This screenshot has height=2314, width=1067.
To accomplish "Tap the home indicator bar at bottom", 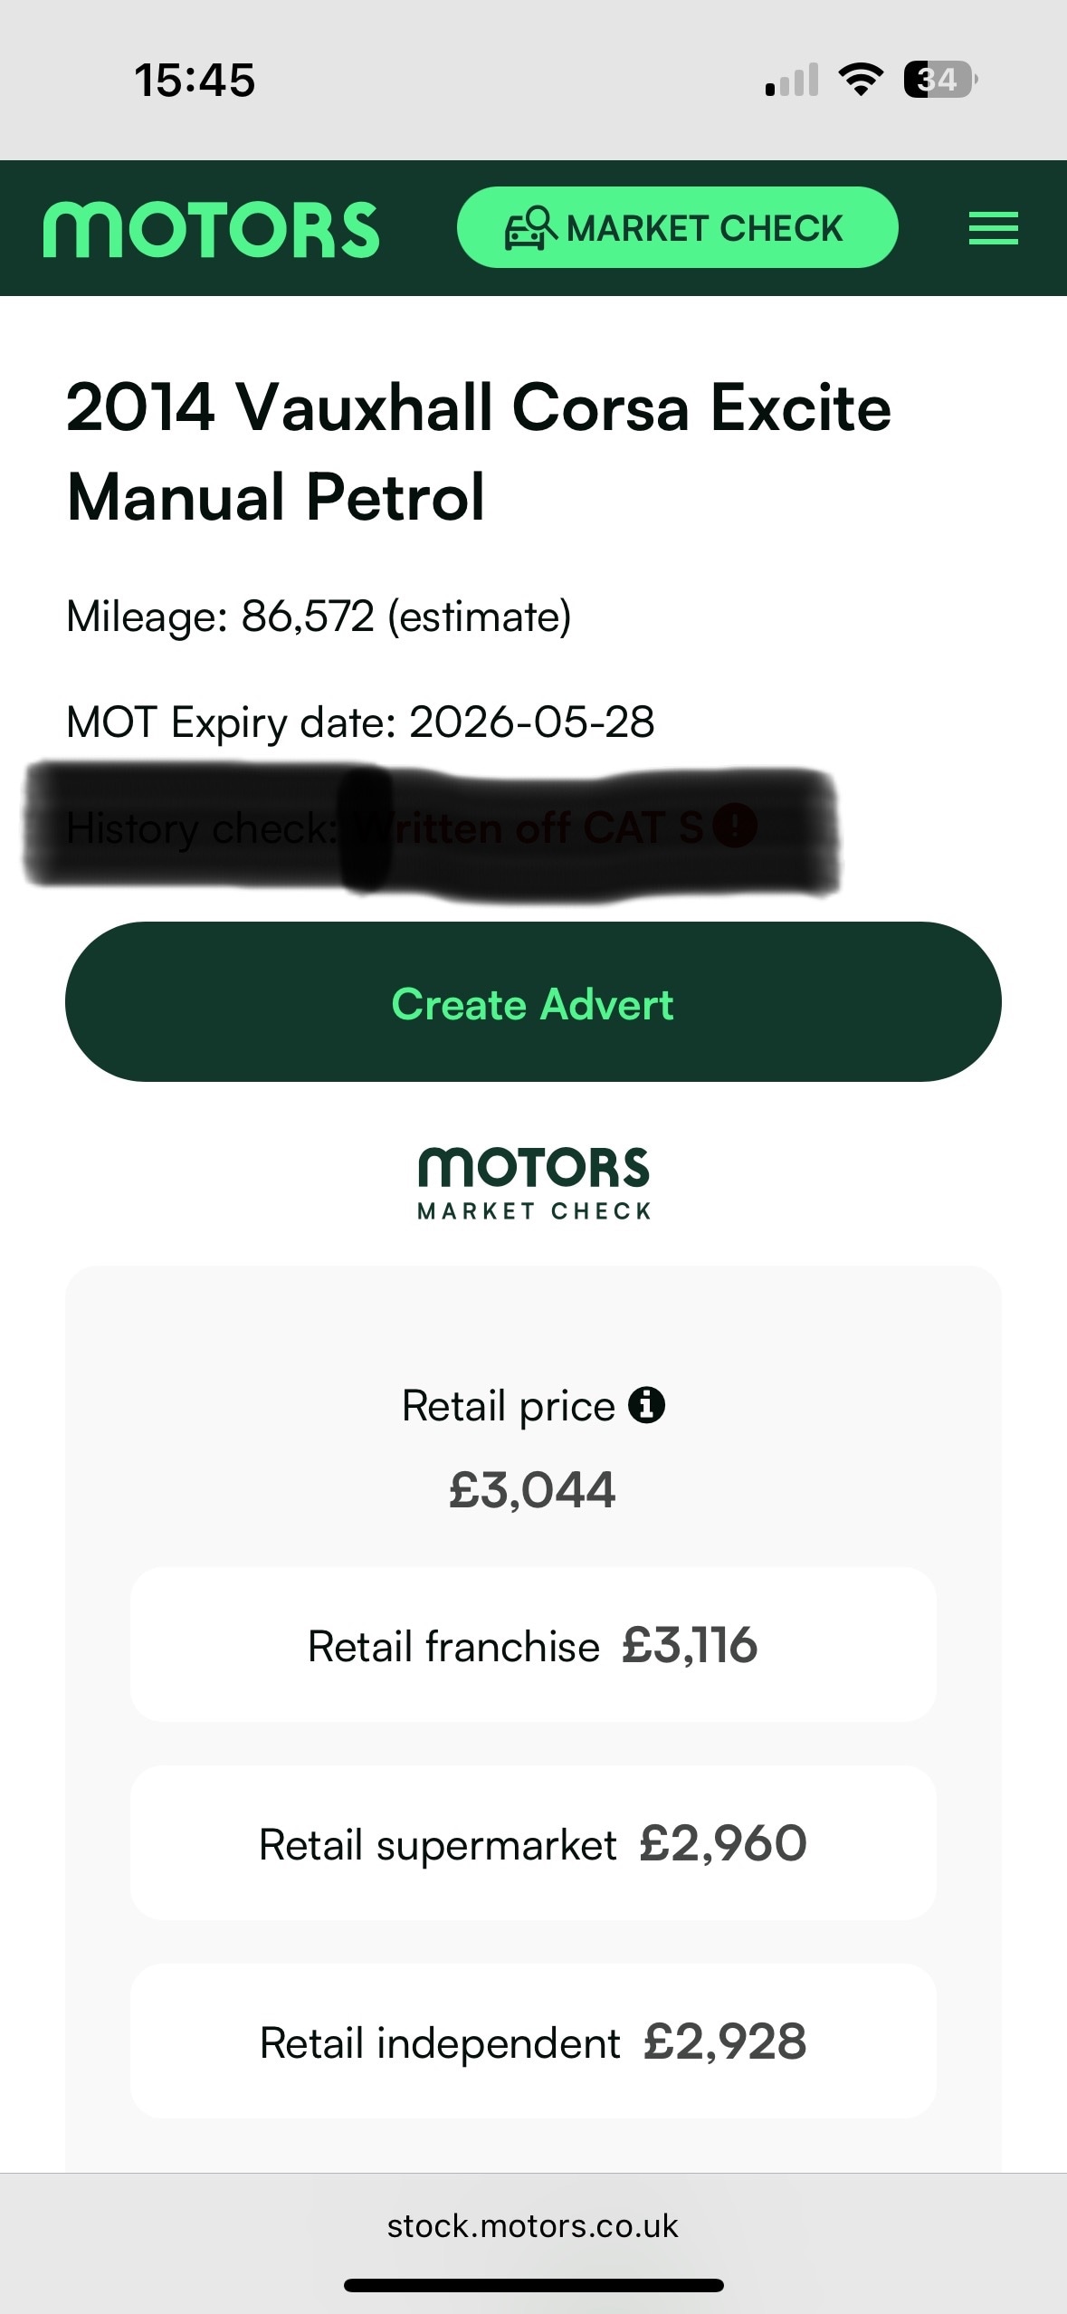I will [533, 2285].
